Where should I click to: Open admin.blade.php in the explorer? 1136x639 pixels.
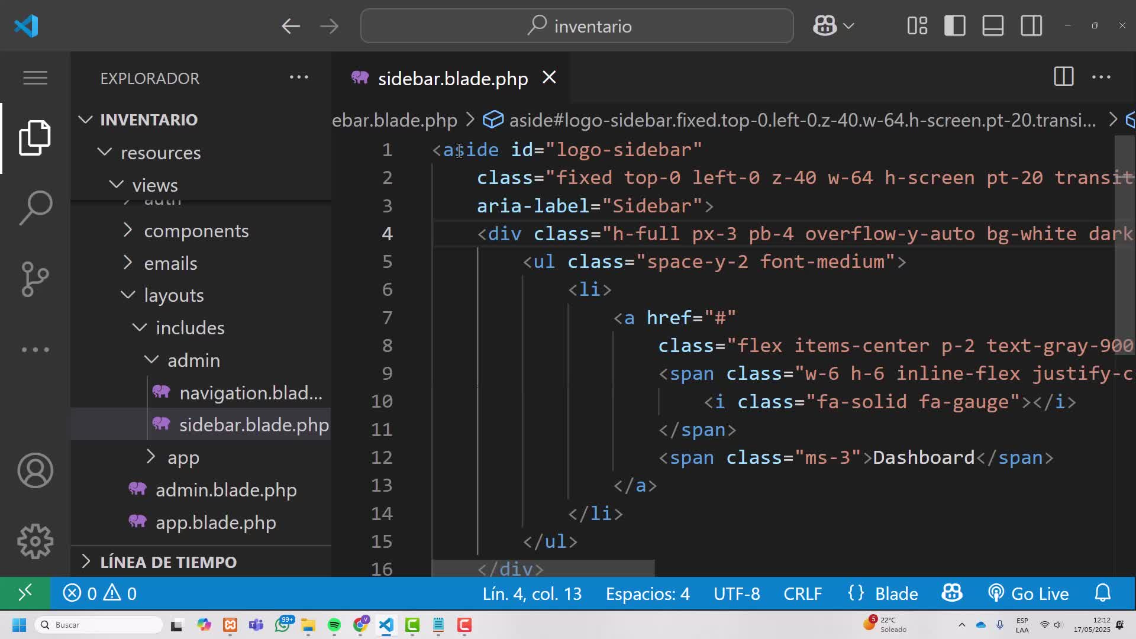tap(226, 490)
